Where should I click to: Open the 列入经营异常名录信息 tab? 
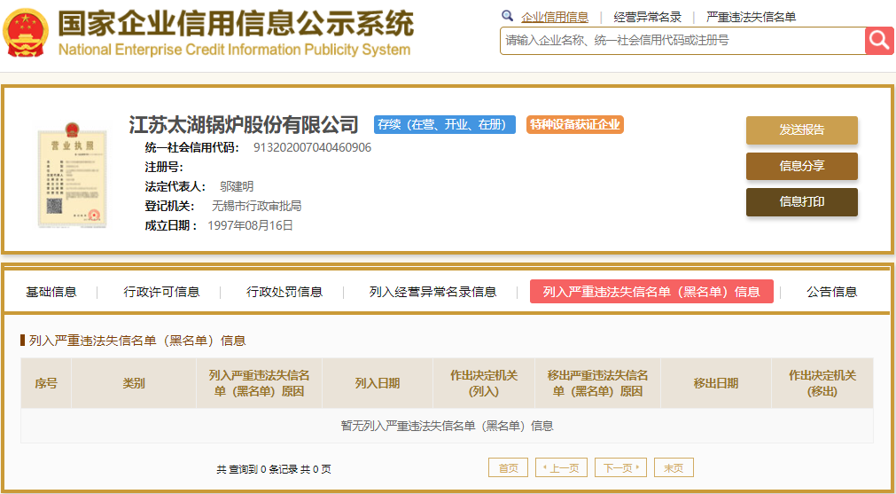click(x=433, y=292)
